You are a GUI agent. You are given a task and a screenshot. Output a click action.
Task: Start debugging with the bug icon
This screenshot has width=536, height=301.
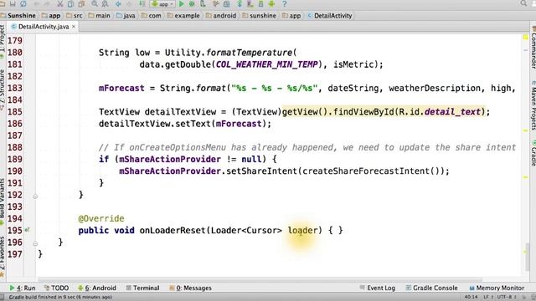(x=192, y=3)
